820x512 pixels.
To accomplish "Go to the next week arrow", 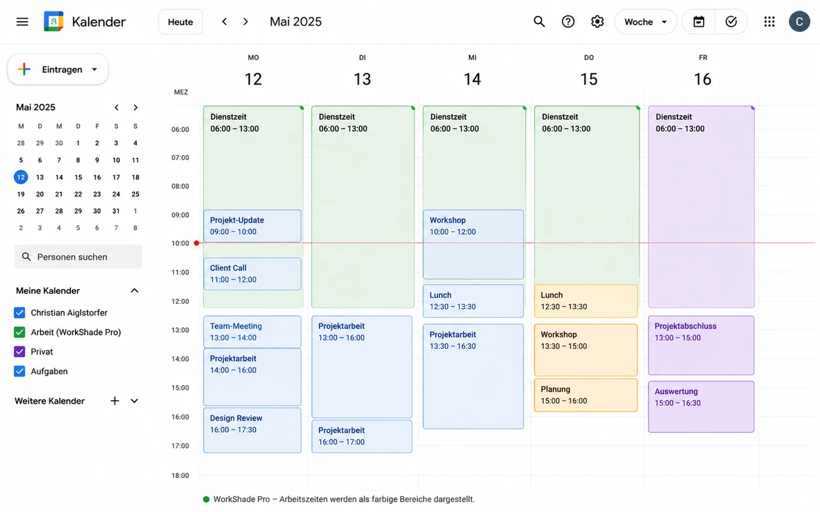I will tap(245, 22).
